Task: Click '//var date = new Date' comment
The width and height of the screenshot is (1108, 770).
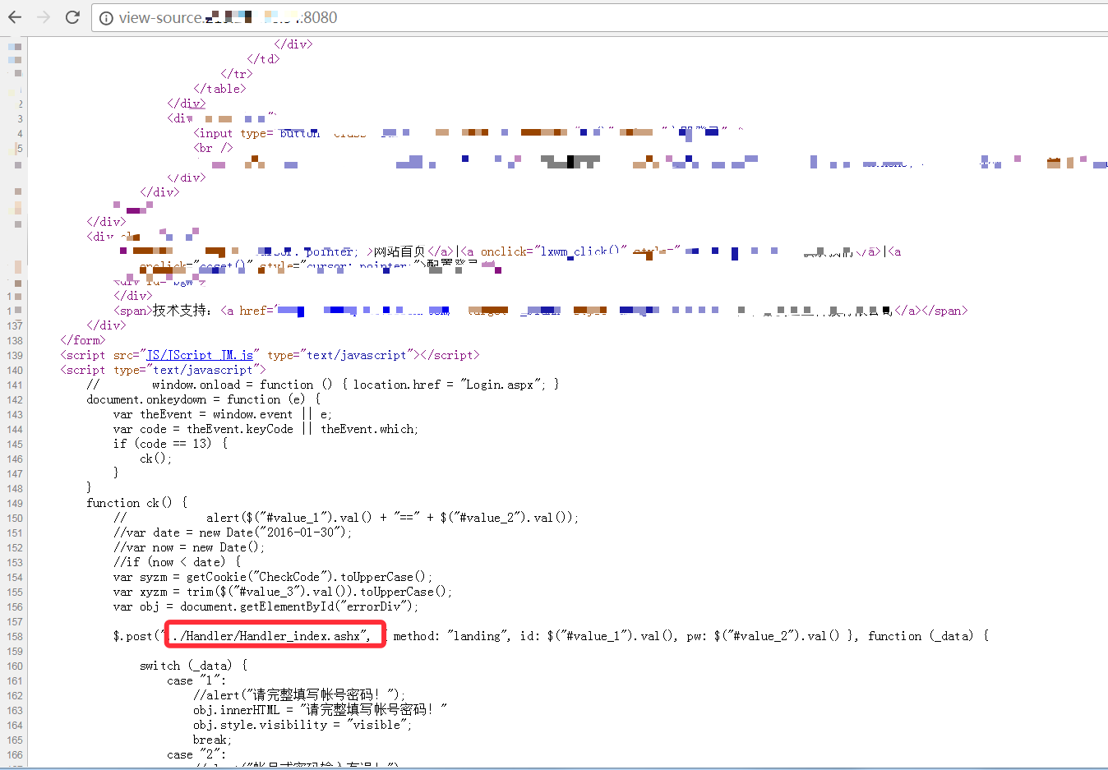Action: pyautogui.click(x=233, y=533)
